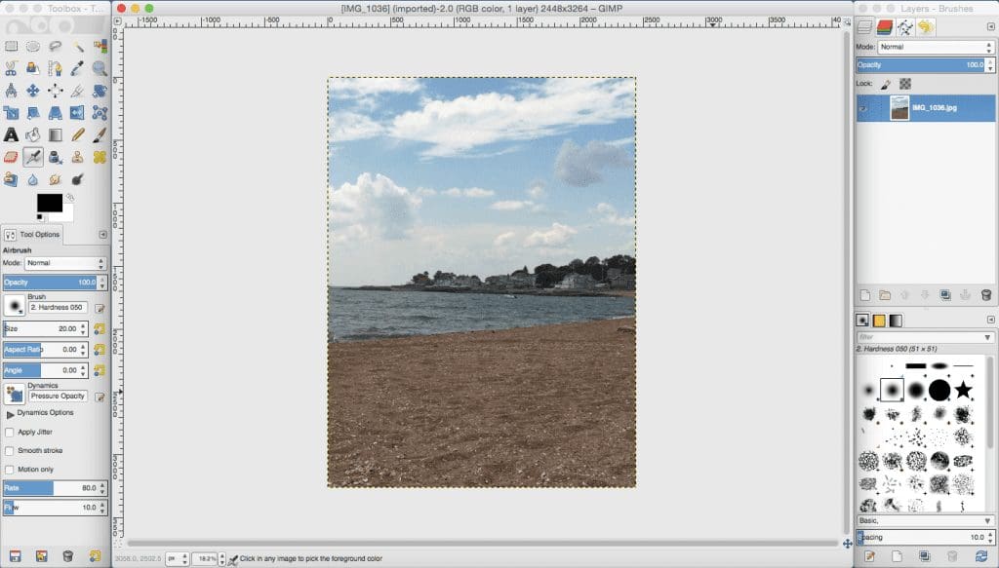Viewport: 999px width, 568px height.
Task: Switch to the Undo History tab
Action: (926, 26)
